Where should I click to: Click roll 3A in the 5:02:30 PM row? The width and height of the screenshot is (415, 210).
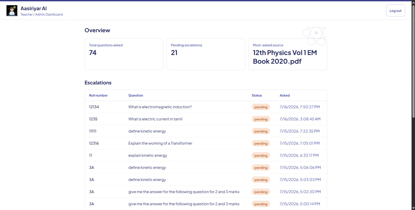[x=92, y=192]
